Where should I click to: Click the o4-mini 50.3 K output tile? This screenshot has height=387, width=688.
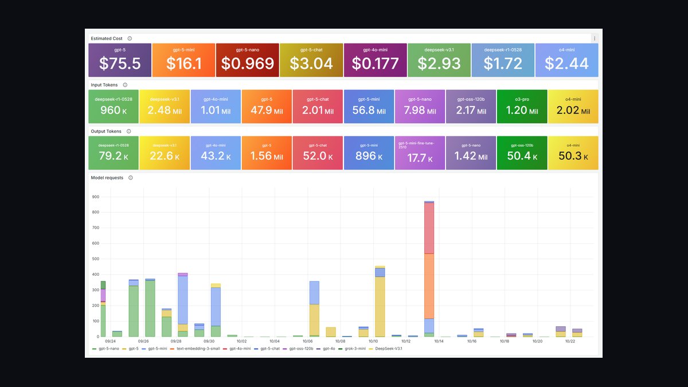[573, 153]
